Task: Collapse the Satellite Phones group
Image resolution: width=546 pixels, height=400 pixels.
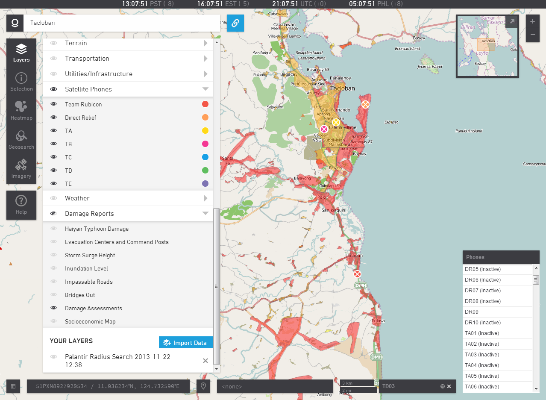Action: pos(205,89)
